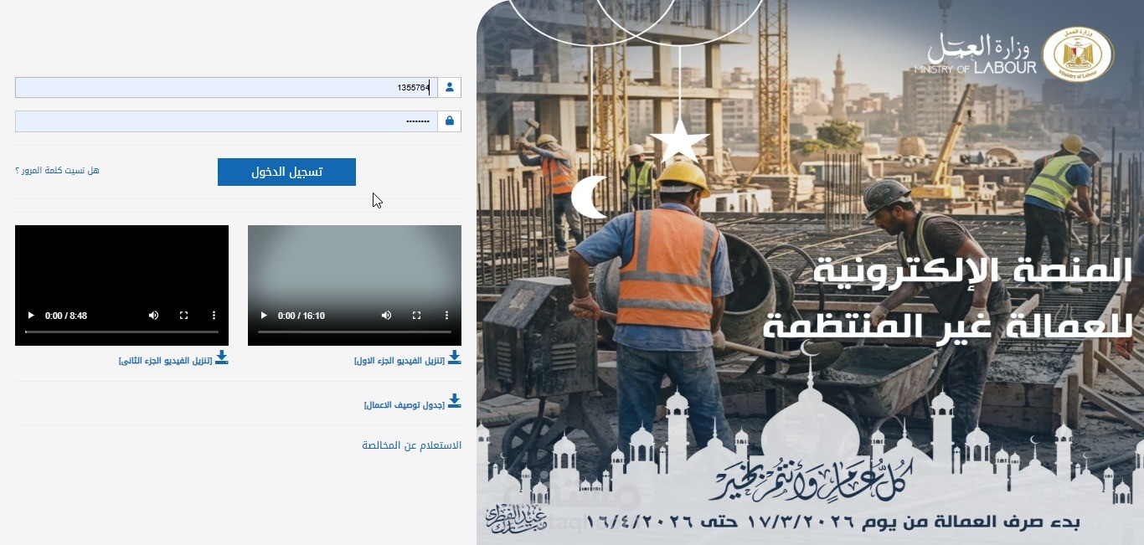Mute the 8:48 video volume
1144x545 pixels.
tap(153, 316)
